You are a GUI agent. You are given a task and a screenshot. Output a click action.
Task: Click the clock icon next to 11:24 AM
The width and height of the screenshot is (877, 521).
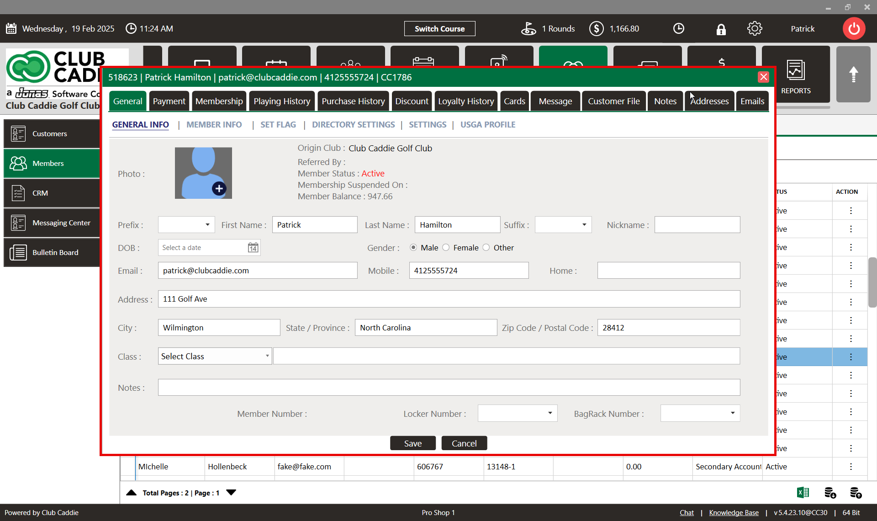click(x=131, y=28)
